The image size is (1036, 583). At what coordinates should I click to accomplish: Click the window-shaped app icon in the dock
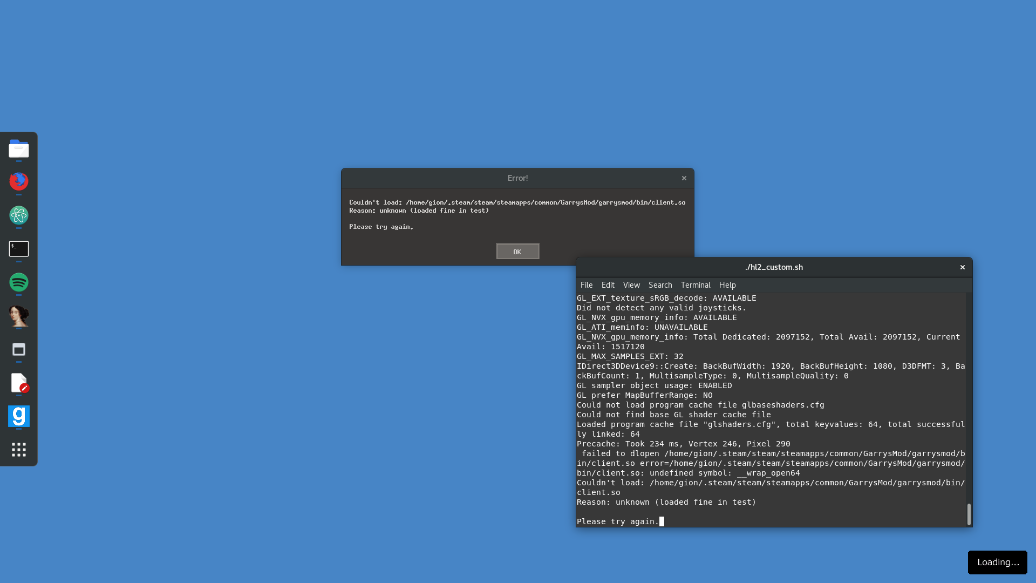(x=19, y=349)
